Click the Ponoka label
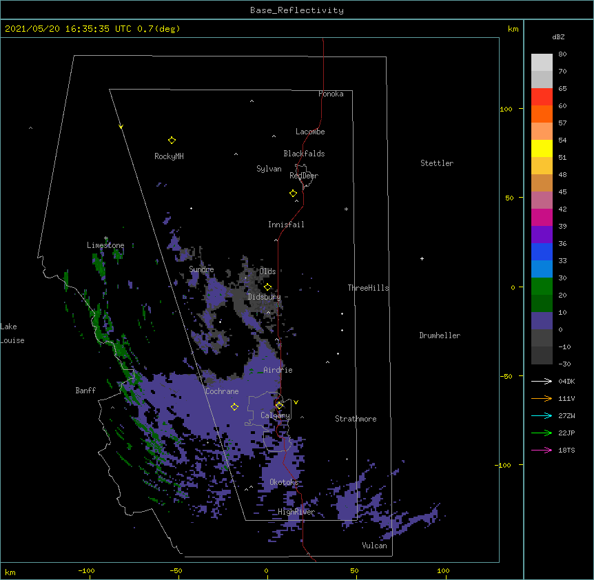The image size is (594, 580). [331, 94]
